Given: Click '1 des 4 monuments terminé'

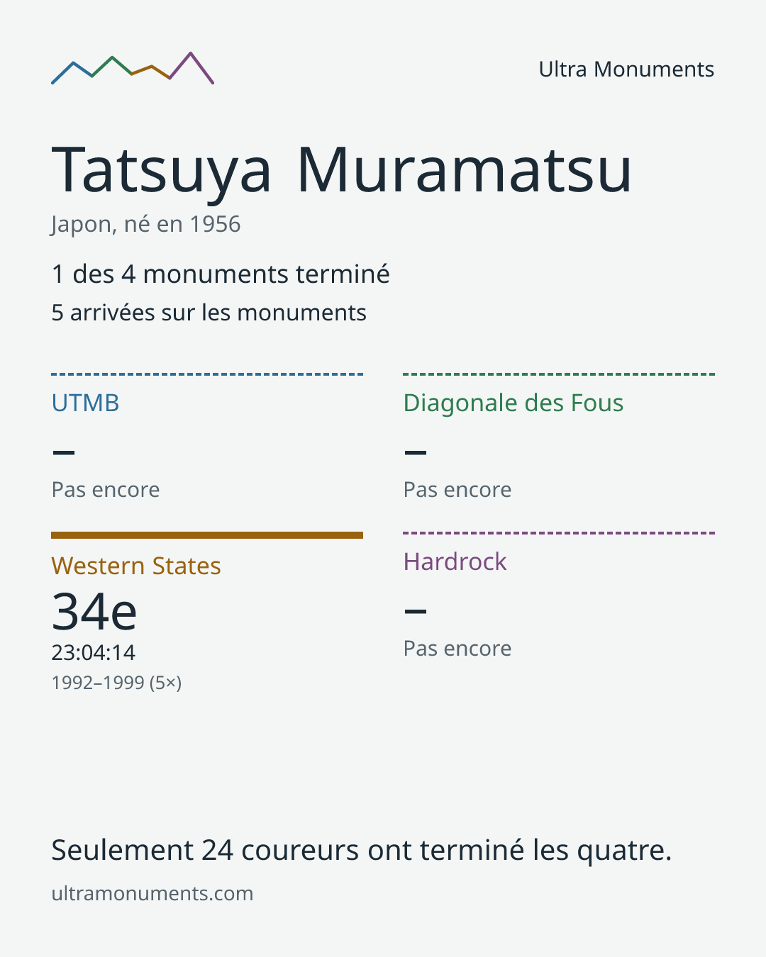Looking at the screenshot, I should coord(221,274).
